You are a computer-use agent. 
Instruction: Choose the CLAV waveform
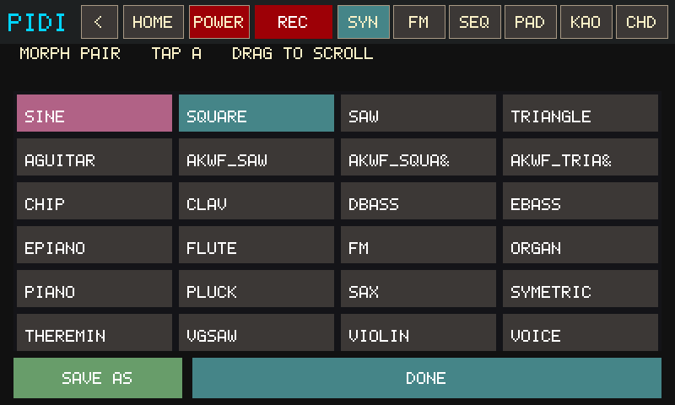(x=256, y=201)
